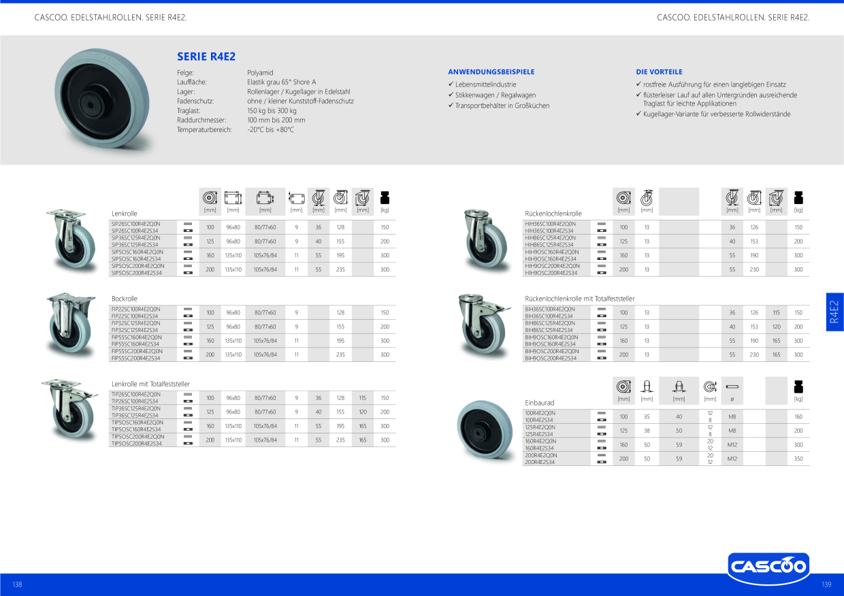Click article number FIP22SC100R4E2Q0N
This screenshot has width=844, height=596.
tap(135, 309)
